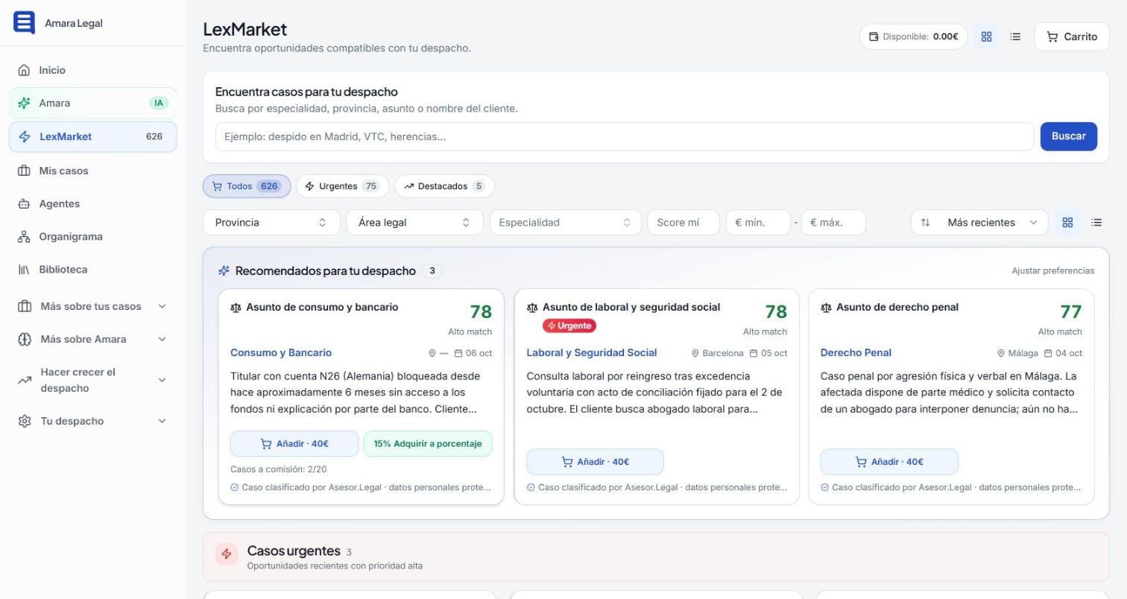Open the Más recientes sort dropdown
Screen dimensions: 1127x599
979,222
